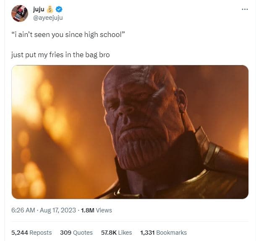Open the three-dot more options menu

tap(245, 10)
